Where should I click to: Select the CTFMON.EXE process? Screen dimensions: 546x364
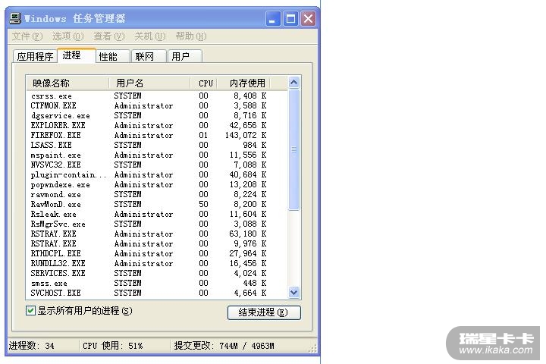(157, 105)
